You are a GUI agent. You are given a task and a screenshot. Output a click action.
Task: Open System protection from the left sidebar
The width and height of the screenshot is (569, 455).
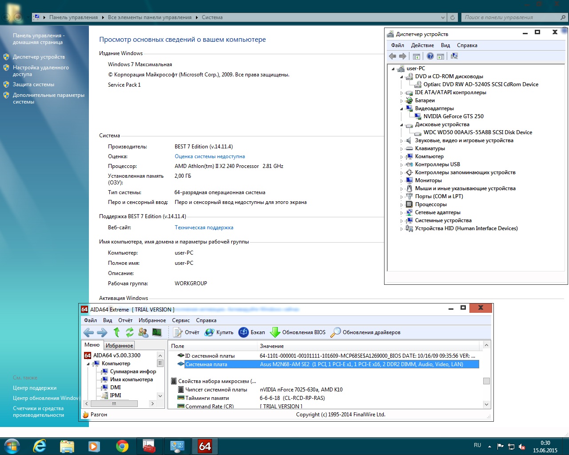[x=33, y=84]
